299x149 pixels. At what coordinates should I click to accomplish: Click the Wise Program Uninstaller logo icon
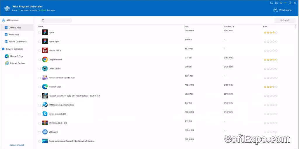(x=7, y=8)
